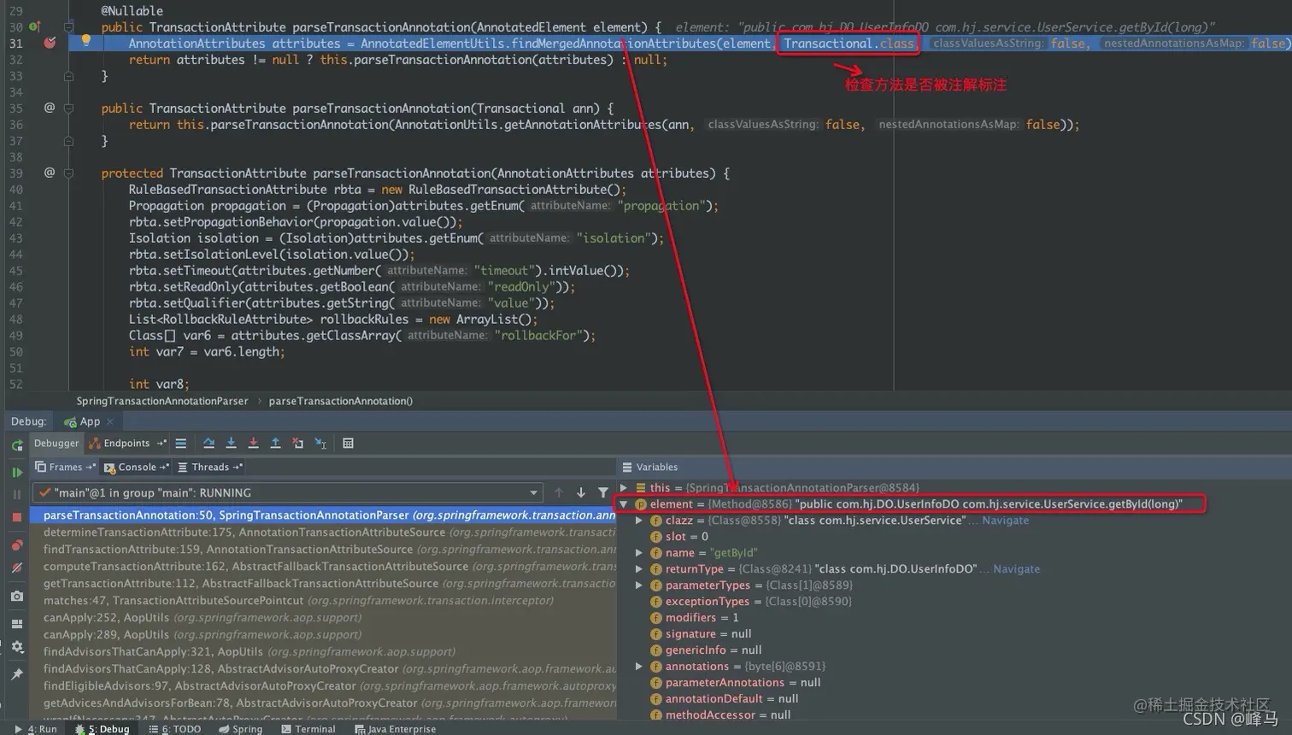
Task: Click the gutter annotation marker at line 35
Action: [50, 108]
